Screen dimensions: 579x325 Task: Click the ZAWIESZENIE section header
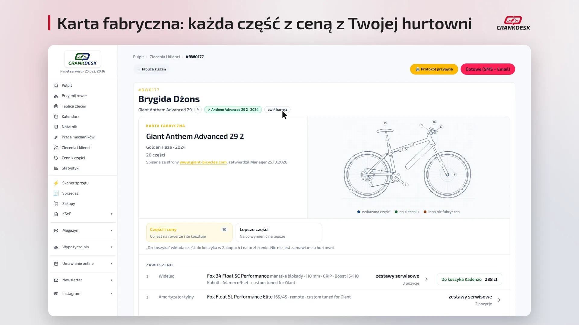click(160, 265)
